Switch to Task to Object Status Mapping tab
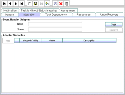 pos(39,10)
